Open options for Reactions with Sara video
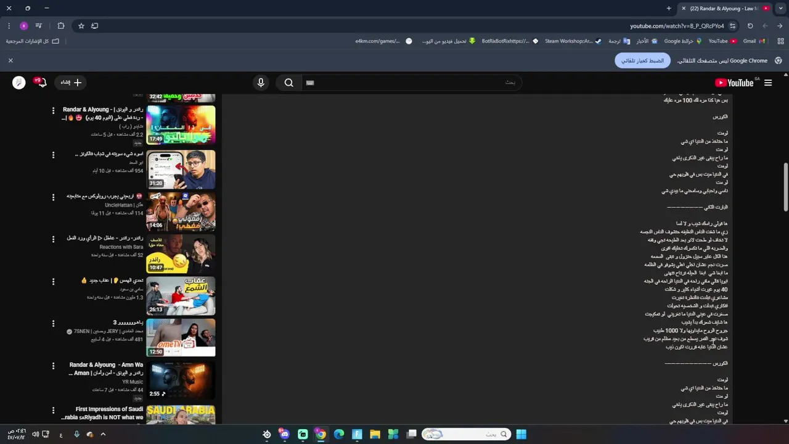 [x=53, y=239]
